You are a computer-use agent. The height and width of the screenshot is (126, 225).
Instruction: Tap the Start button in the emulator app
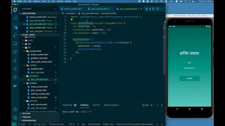(x=189, y=63)
